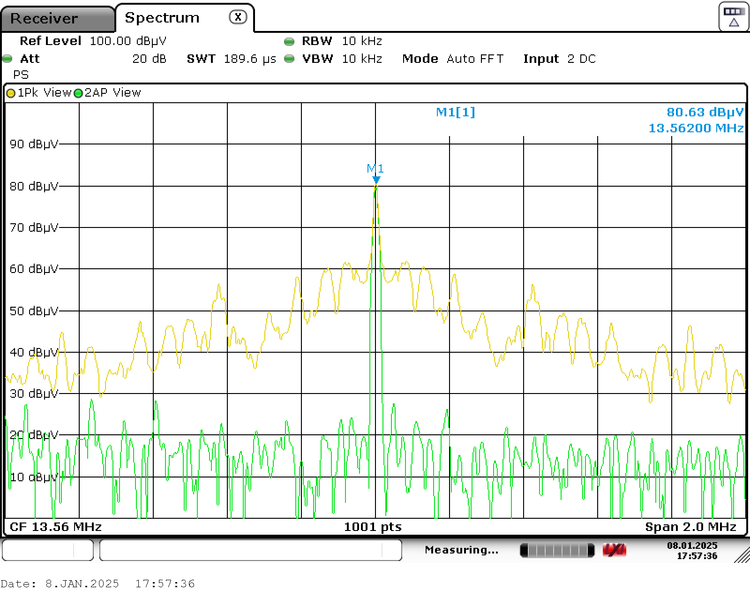Click the red LXI status icon
This screenshot has width=750, height=606.
(614, 550)
